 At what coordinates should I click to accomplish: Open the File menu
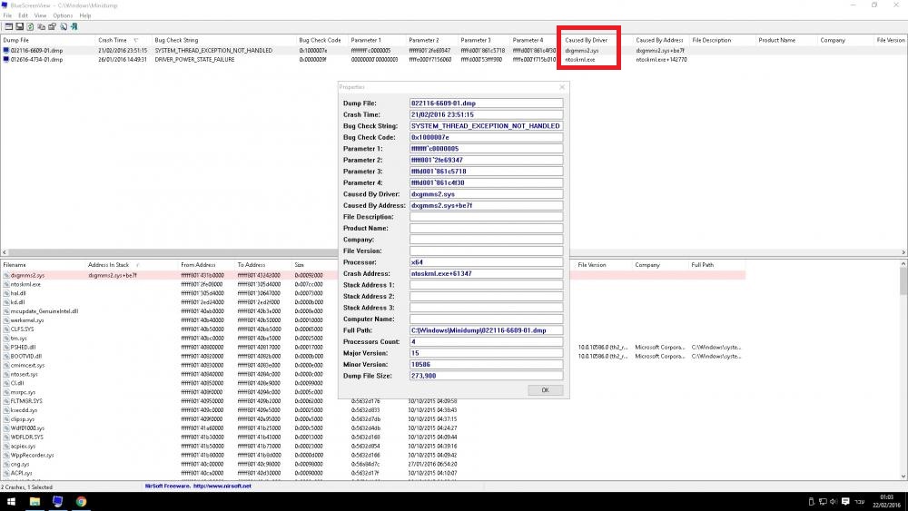pyautogui.click(x=7, y=15)
